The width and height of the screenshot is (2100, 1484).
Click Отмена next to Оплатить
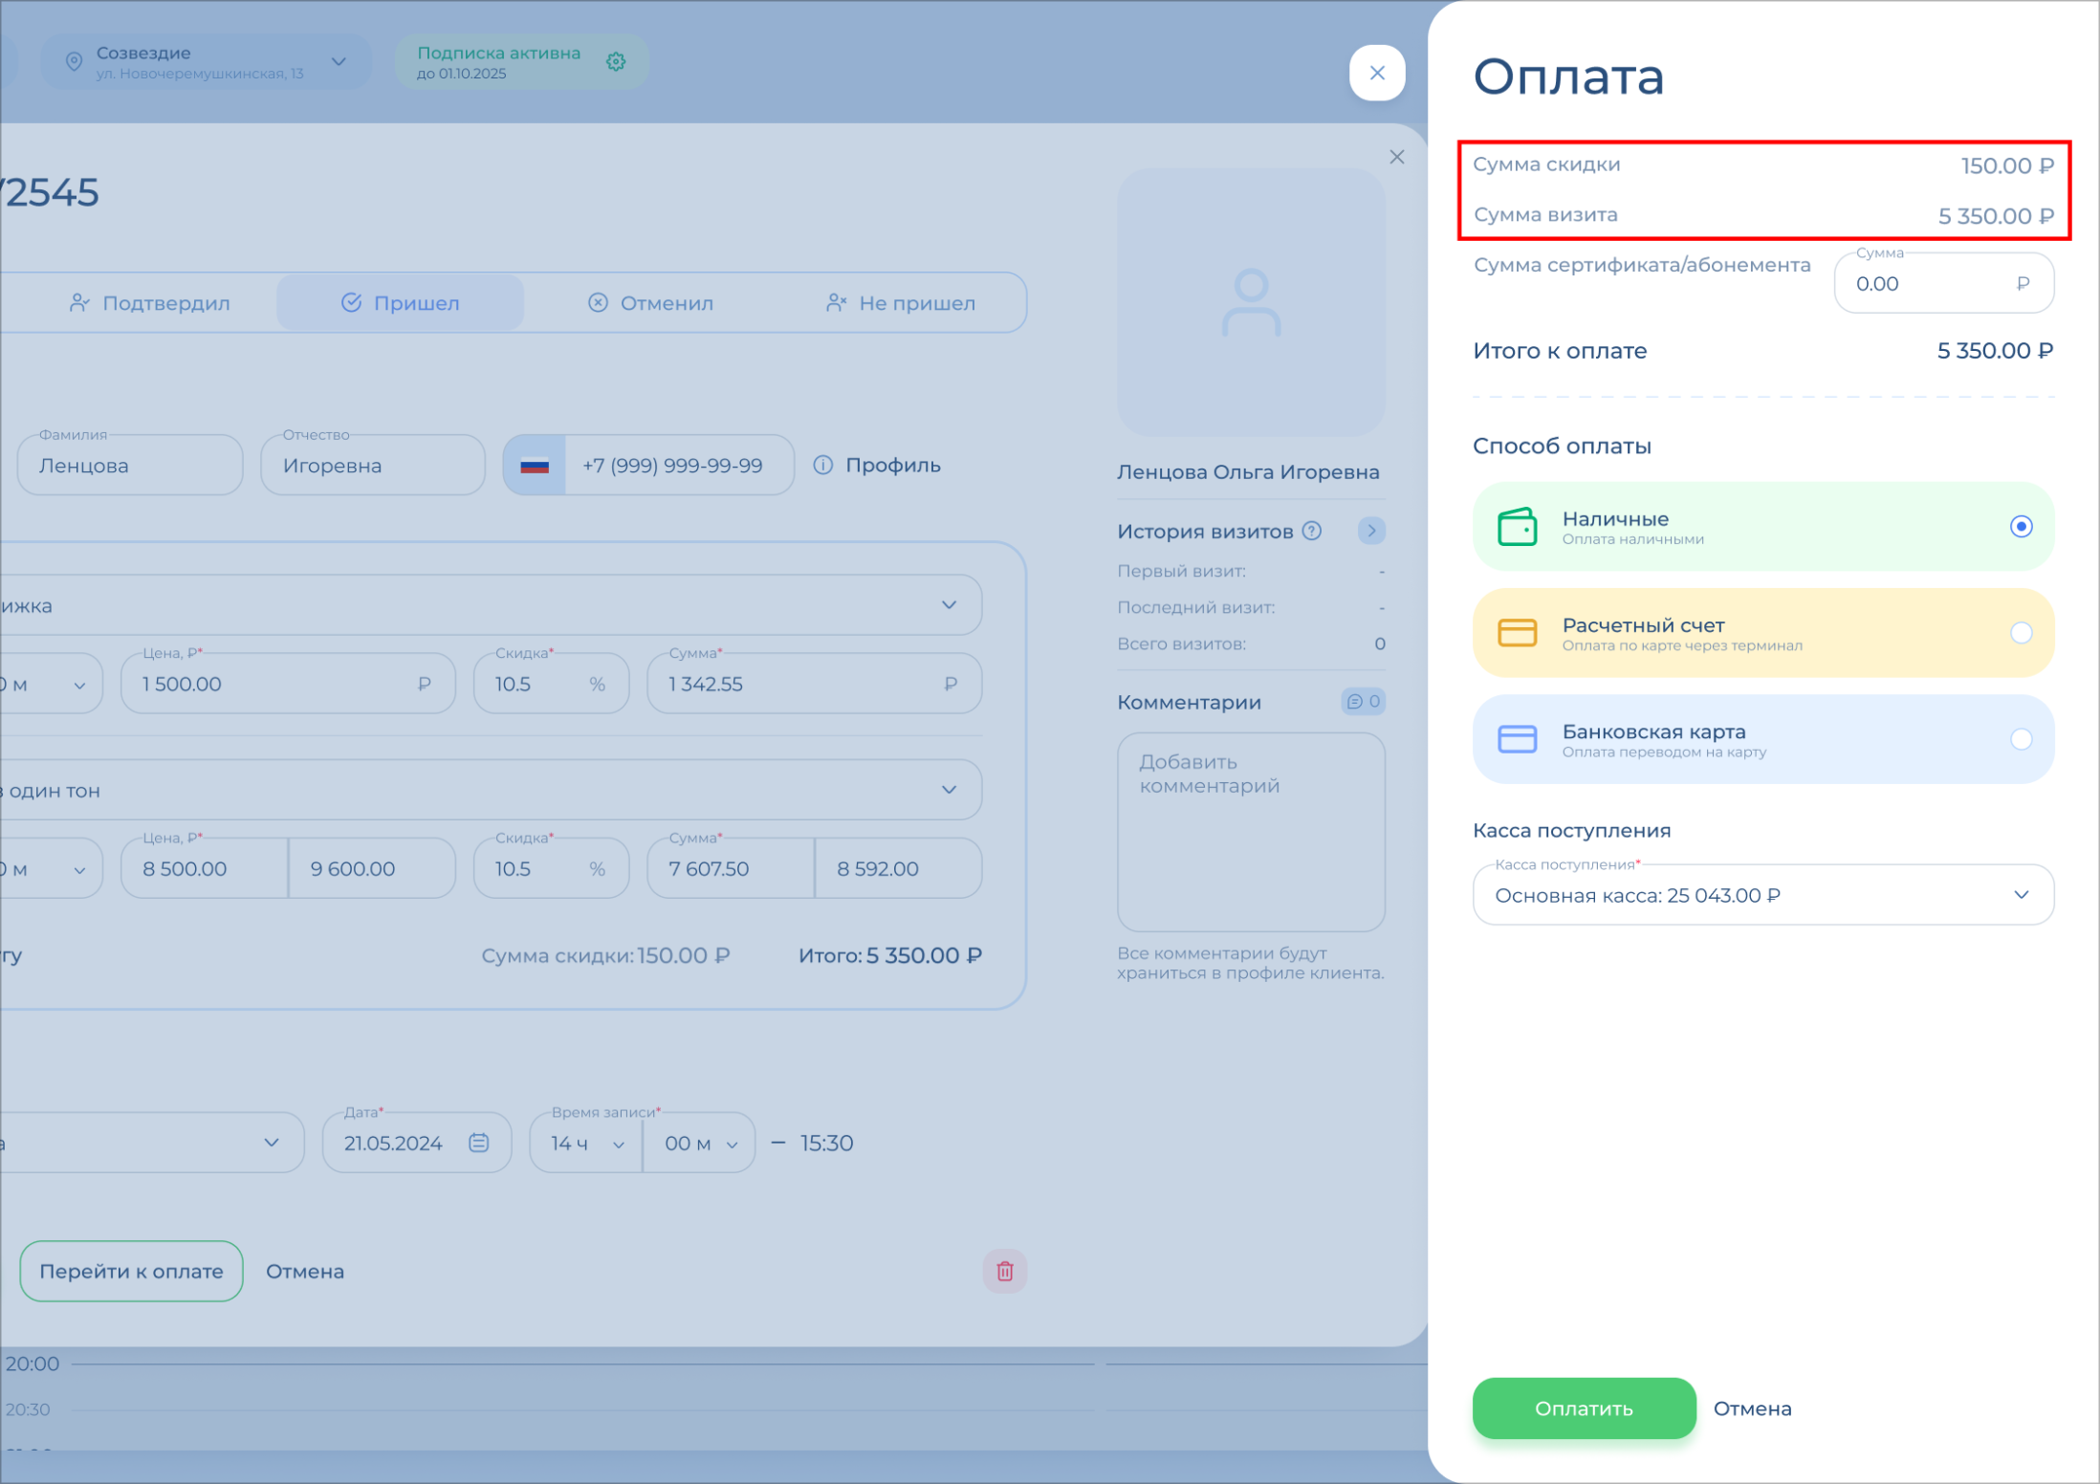(x=1752, y=1408)
